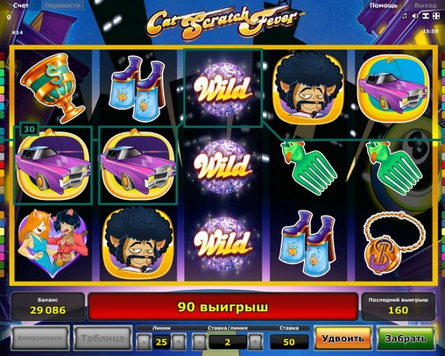
Task: Click the Перевести tab
Action: 62,5
